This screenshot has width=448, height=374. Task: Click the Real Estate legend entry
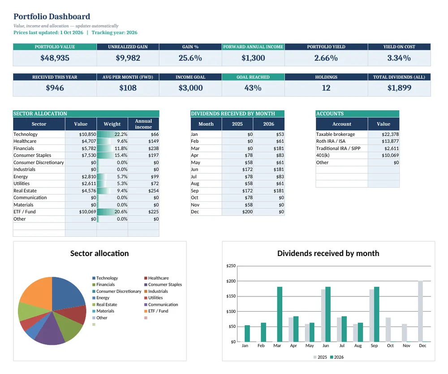click(x=104, y=305)
